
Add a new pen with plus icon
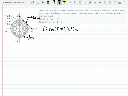70,2
